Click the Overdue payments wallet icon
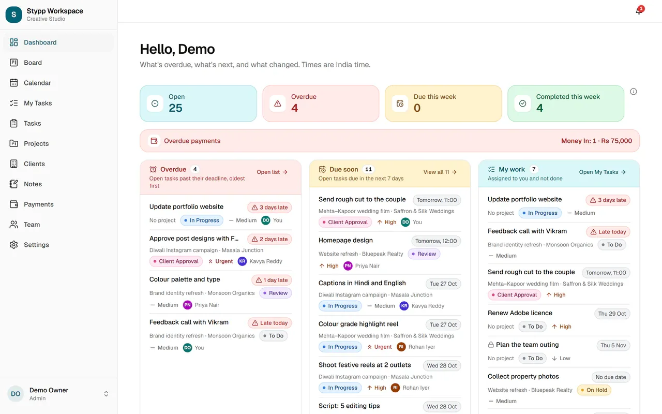Viewport: 662px width, 414px height. (154, 141)
